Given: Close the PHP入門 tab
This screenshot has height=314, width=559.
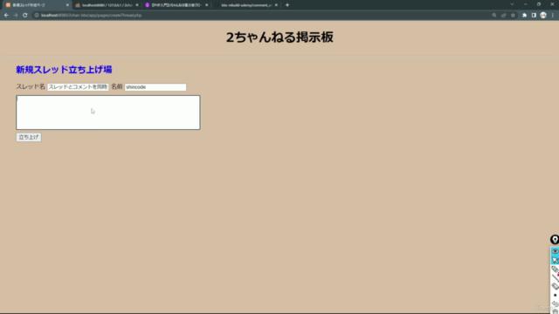Looking at the screenshot, I should point(206,5).
